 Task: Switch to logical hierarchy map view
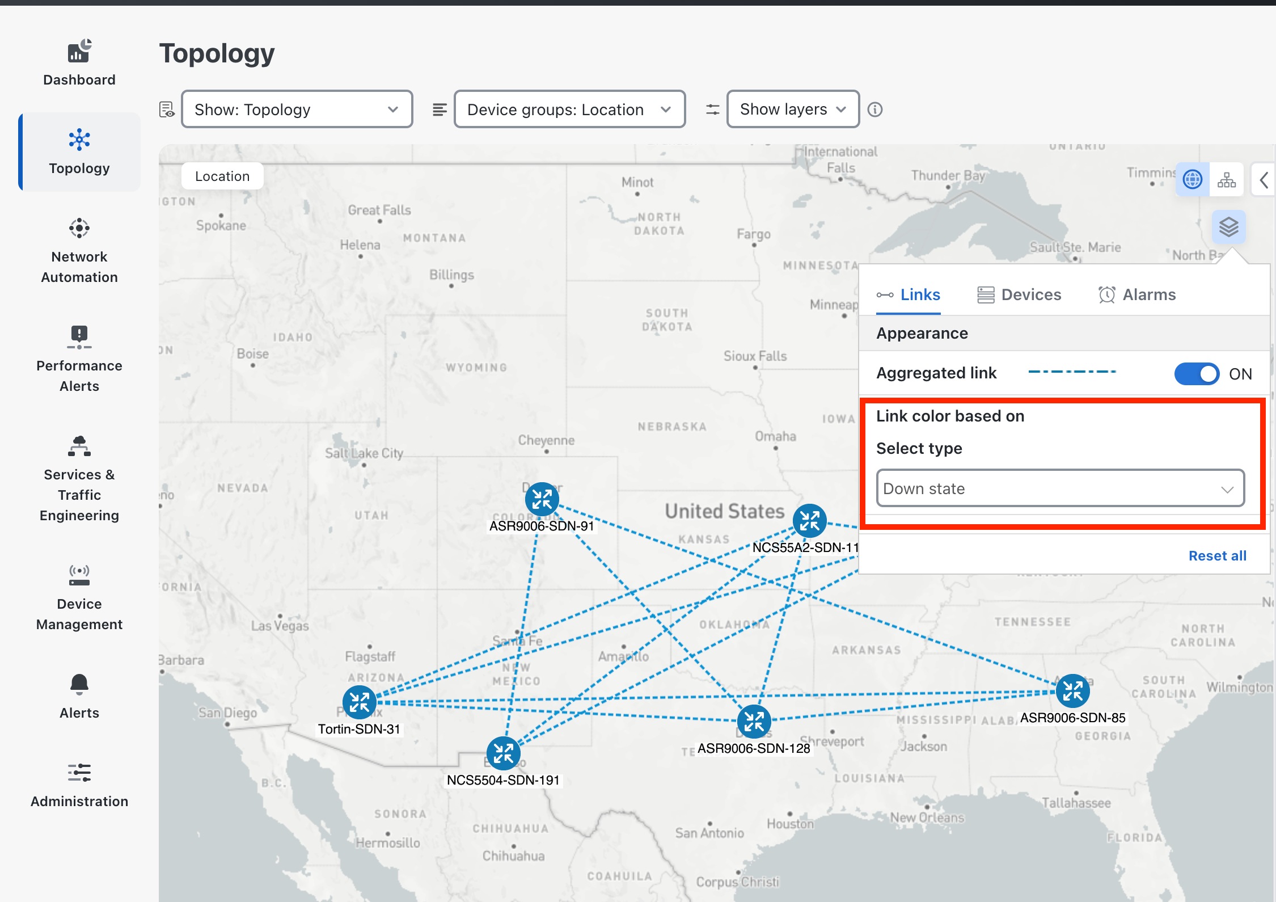[1226, 180]
